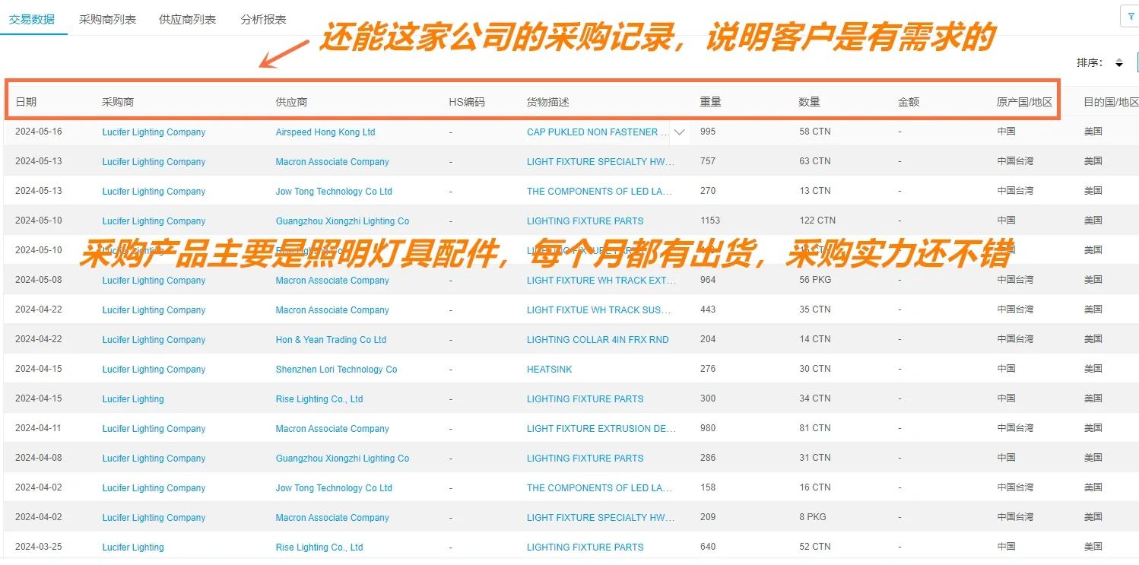Open Rise Lighting Co., Ltd in 2024-03-25 row
The width and height of the screenshot is (1139, 565).
coord(319,548)
